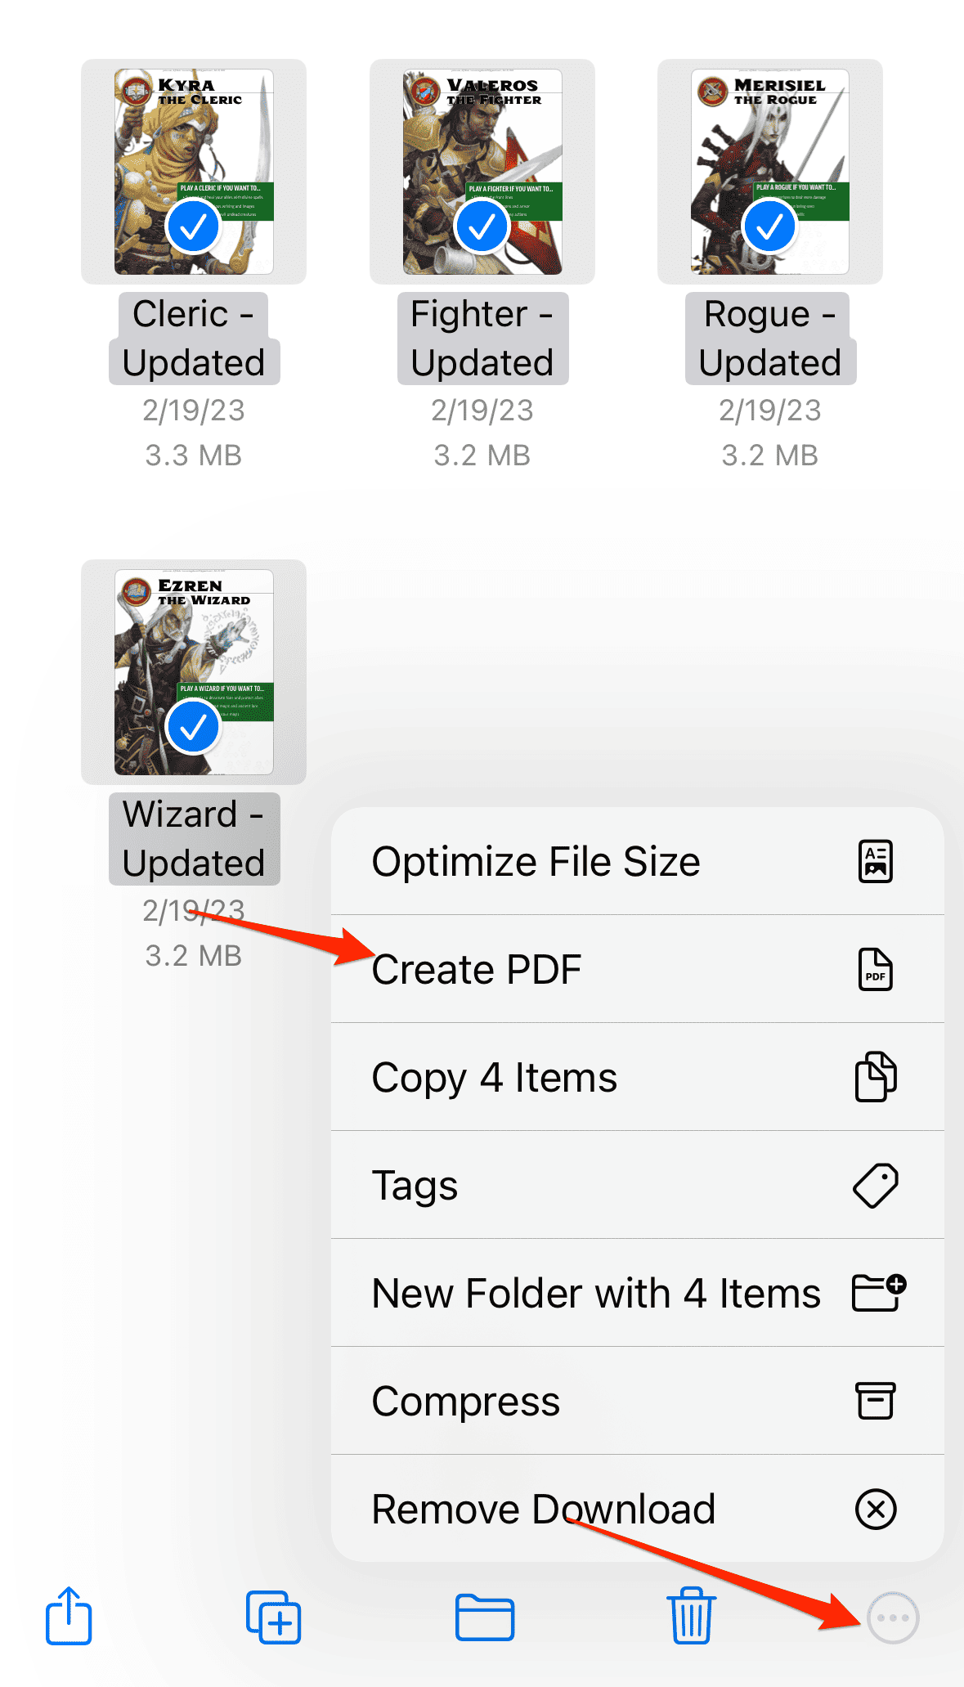Click the archive box icon beside Compress

click(875, 1401)
